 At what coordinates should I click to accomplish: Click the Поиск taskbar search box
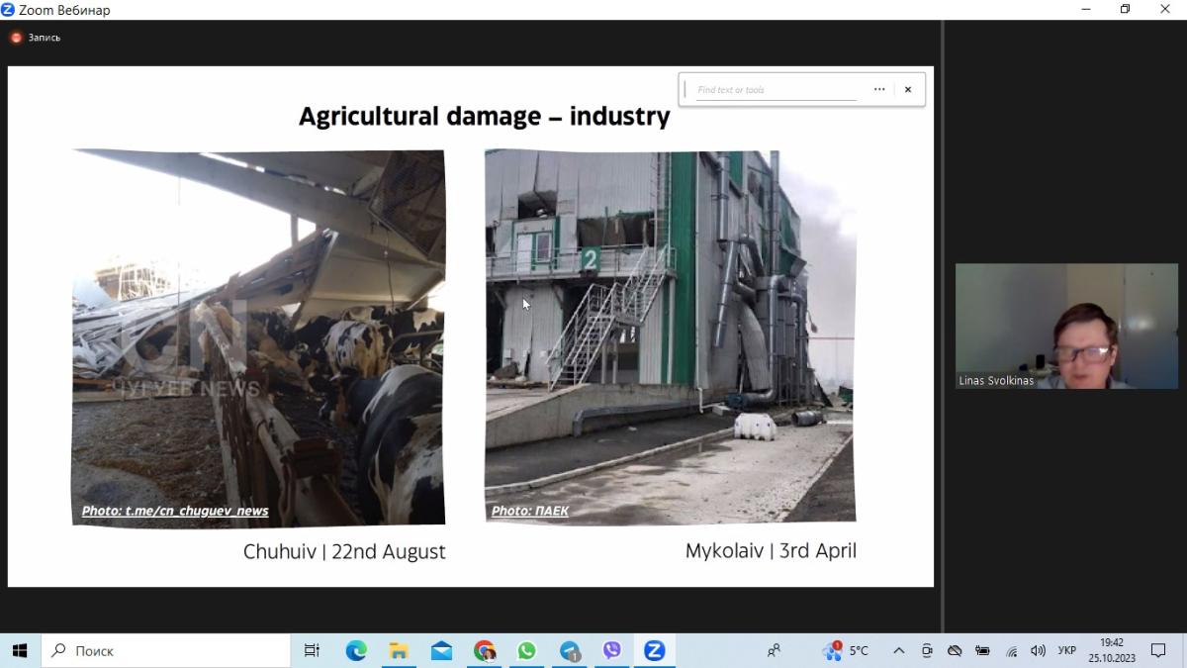(x=165, y=650)
